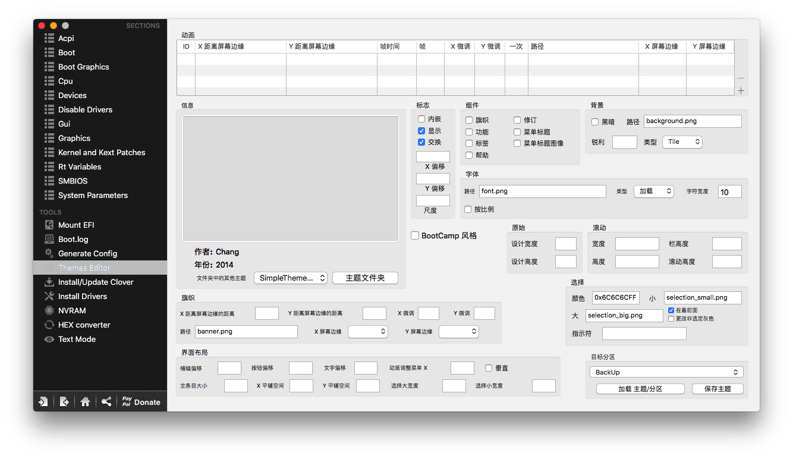
Task: Click the background.png path field
Action: tap(693, 121)
